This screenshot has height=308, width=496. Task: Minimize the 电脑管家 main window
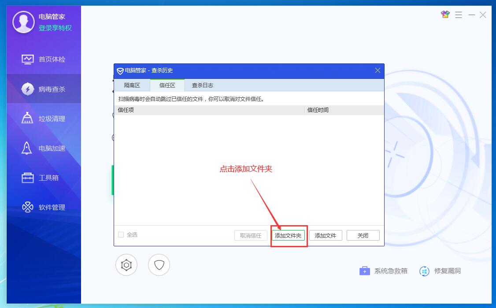(x=471, y=15)
